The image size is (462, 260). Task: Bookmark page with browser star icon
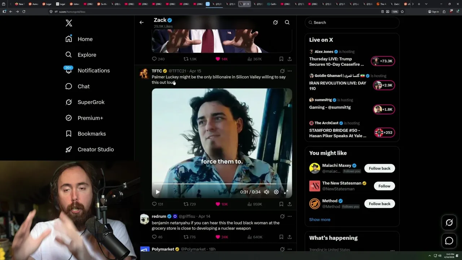tap(402, 12)
